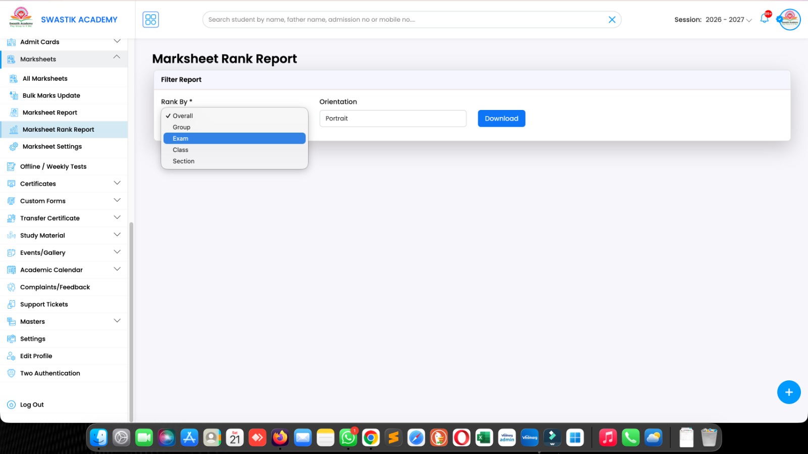Open All Marksheets in sidebar
Image resolution: width=808 pixels, height=454 pixels.
click(x=45, y=79)
